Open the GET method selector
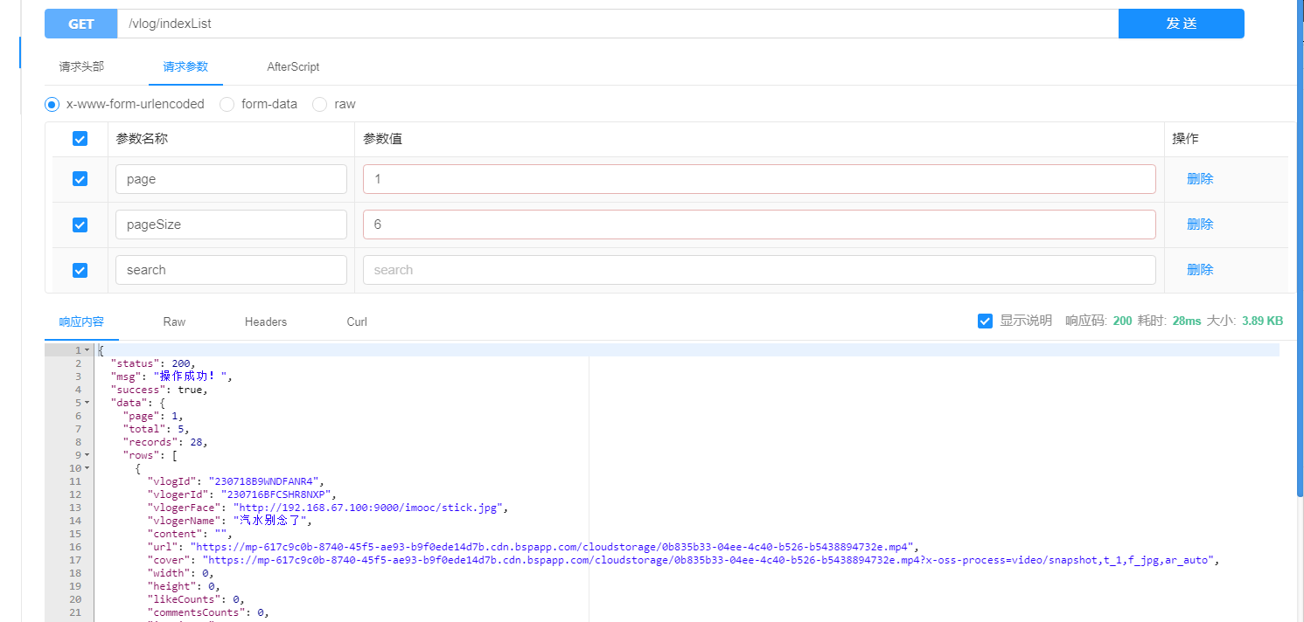 click(80, 24)
